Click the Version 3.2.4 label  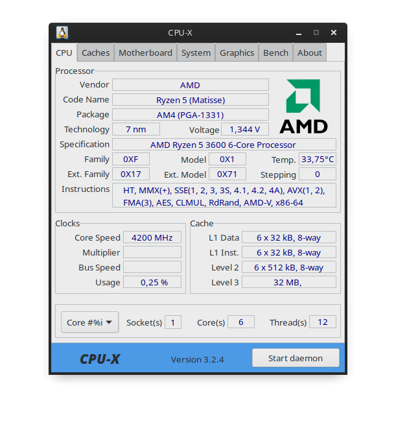coord(197,359)
